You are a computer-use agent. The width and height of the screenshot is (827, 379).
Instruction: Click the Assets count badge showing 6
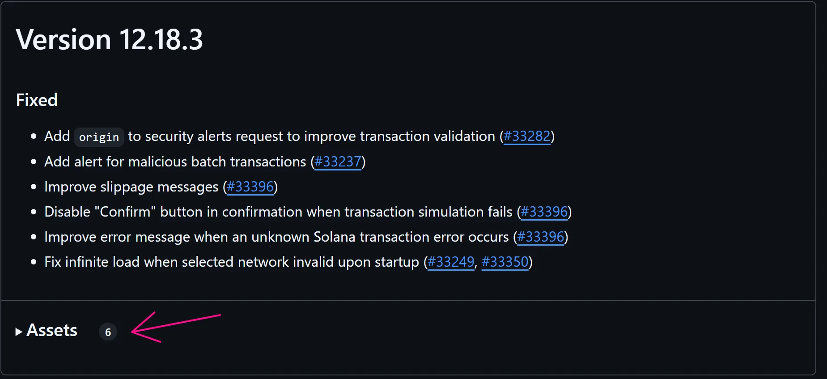(108, 332)
